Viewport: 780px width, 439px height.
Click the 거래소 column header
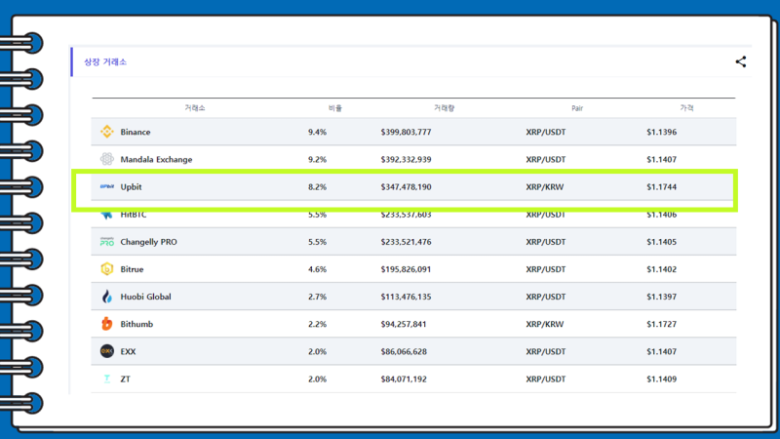coord(195,108)
